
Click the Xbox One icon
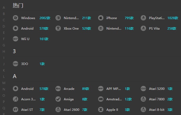click(58, 28)
